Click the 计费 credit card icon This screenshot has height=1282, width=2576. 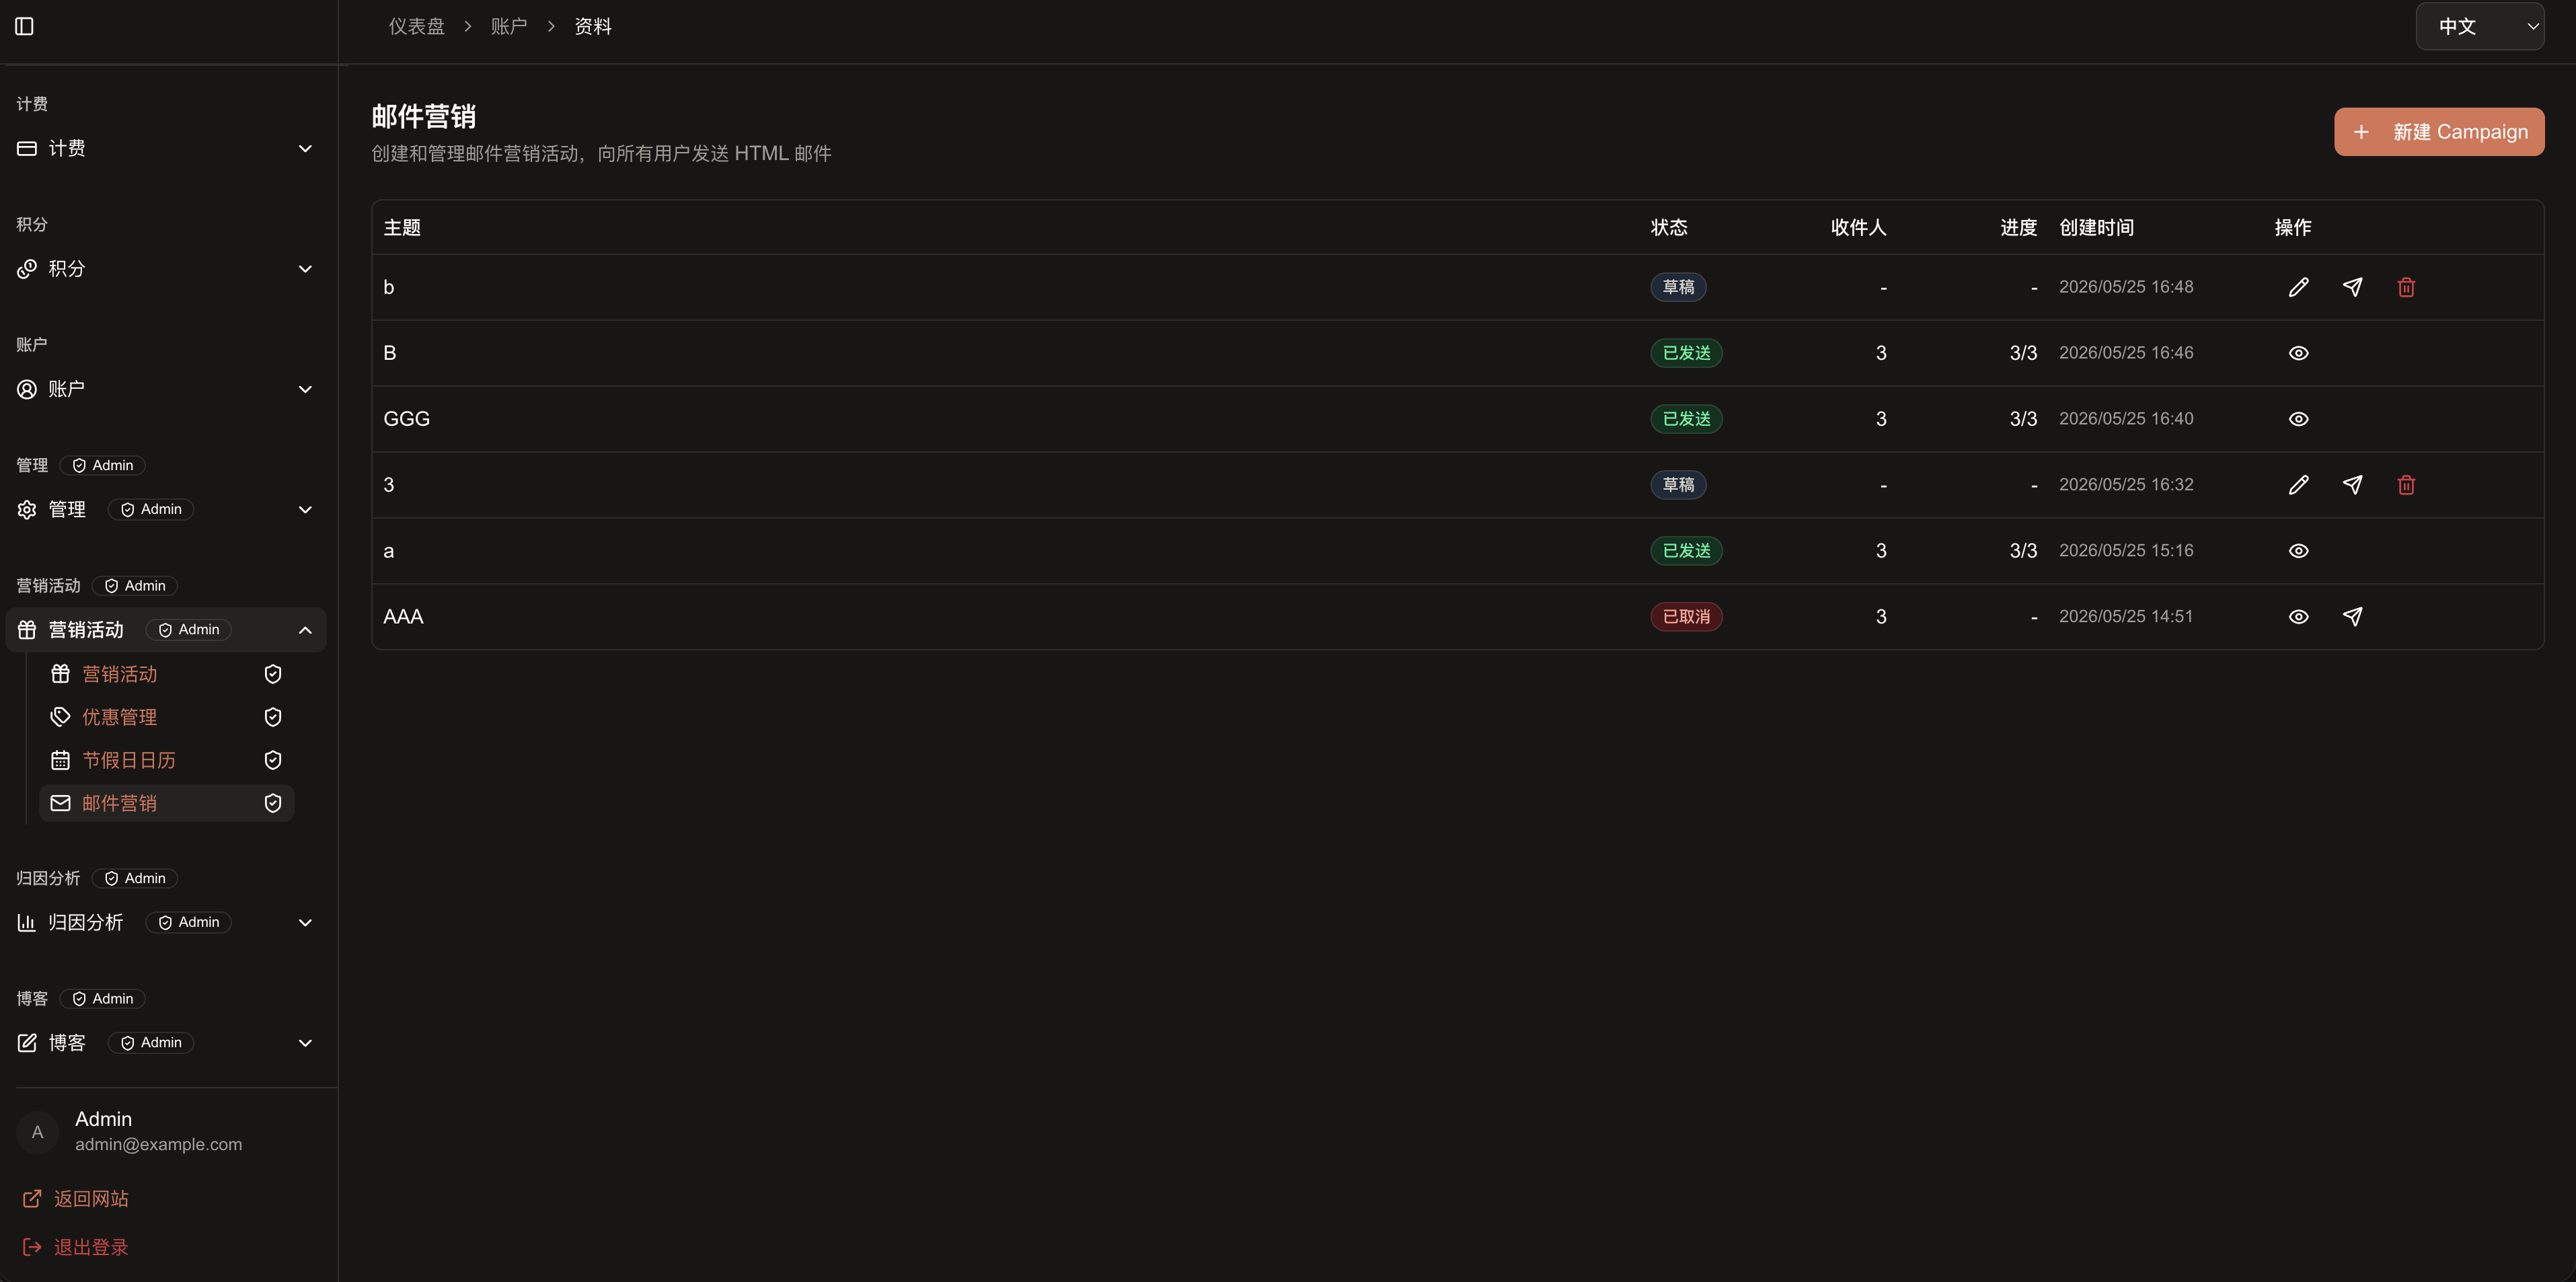click(27, 148)
